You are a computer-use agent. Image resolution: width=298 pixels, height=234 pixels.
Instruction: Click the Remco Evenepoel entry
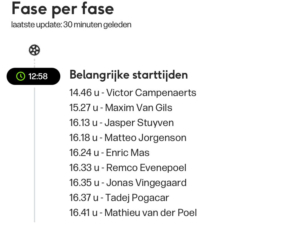click(128, 168)
